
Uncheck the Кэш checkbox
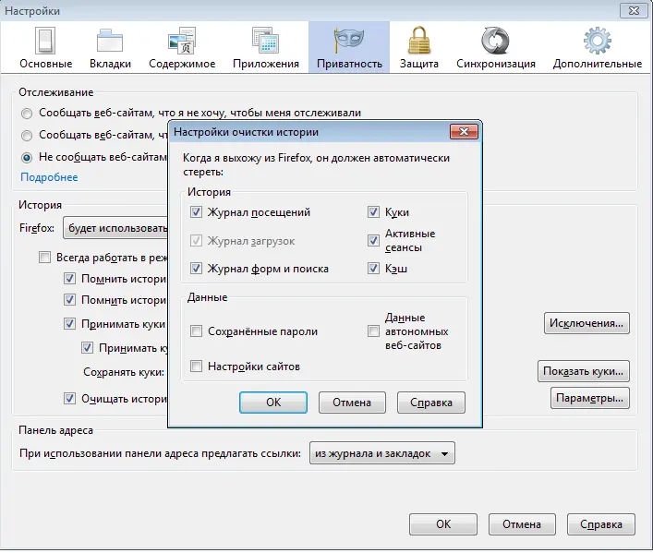(x=374, y=269)
